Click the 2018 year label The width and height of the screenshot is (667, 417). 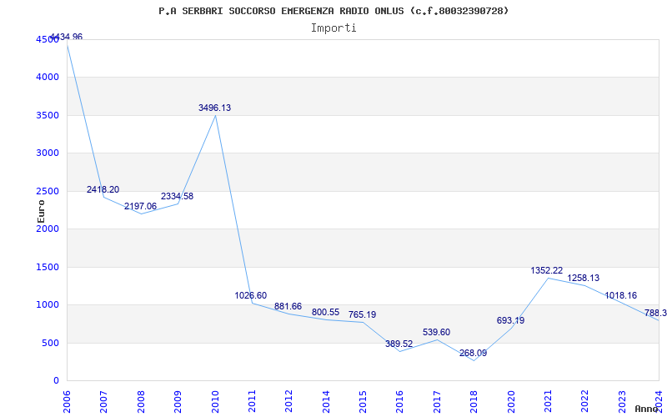[474, 401]
